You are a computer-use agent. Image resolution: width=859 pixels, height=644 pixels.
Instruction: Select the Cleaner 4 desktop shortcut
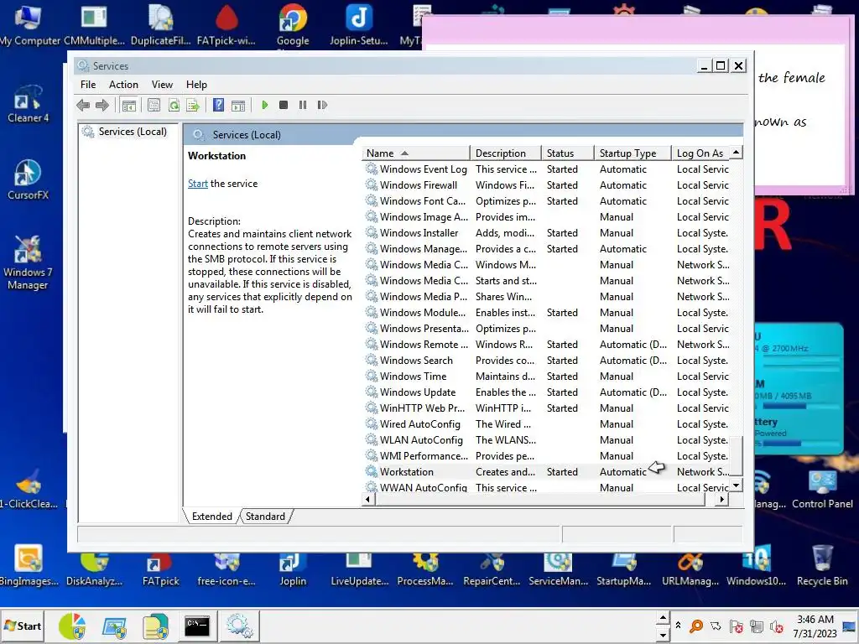[x=28, y=104]
